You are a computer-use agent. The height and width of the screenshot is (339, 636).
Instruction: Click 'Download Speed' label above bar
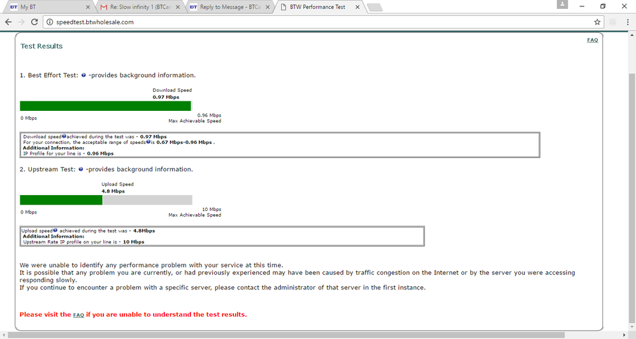point(172,90)
